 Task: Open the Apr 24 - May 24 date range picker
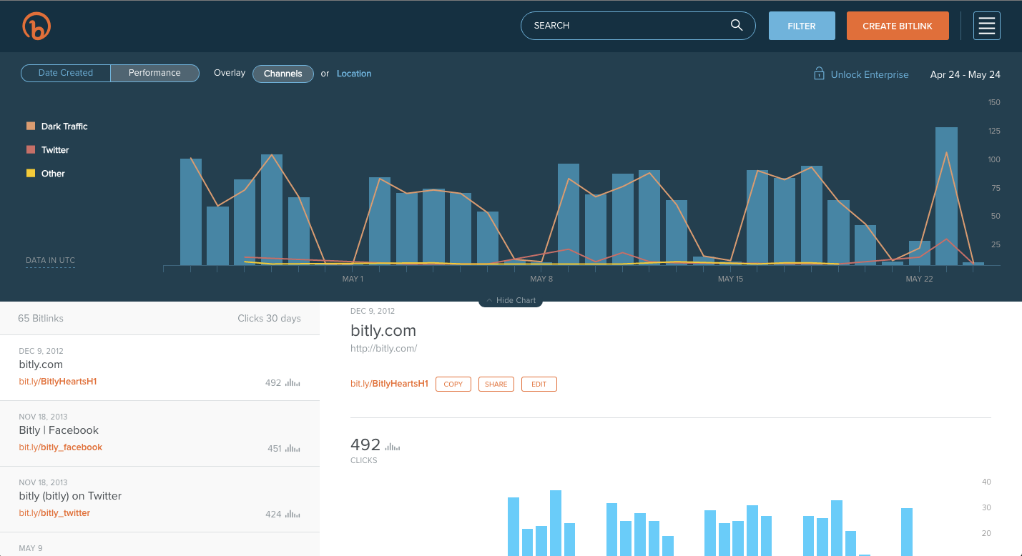(965, 74)
